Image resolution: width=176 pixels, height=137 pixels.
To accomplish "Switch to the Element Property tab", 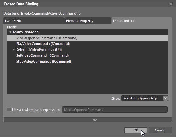I will [88, 21].
